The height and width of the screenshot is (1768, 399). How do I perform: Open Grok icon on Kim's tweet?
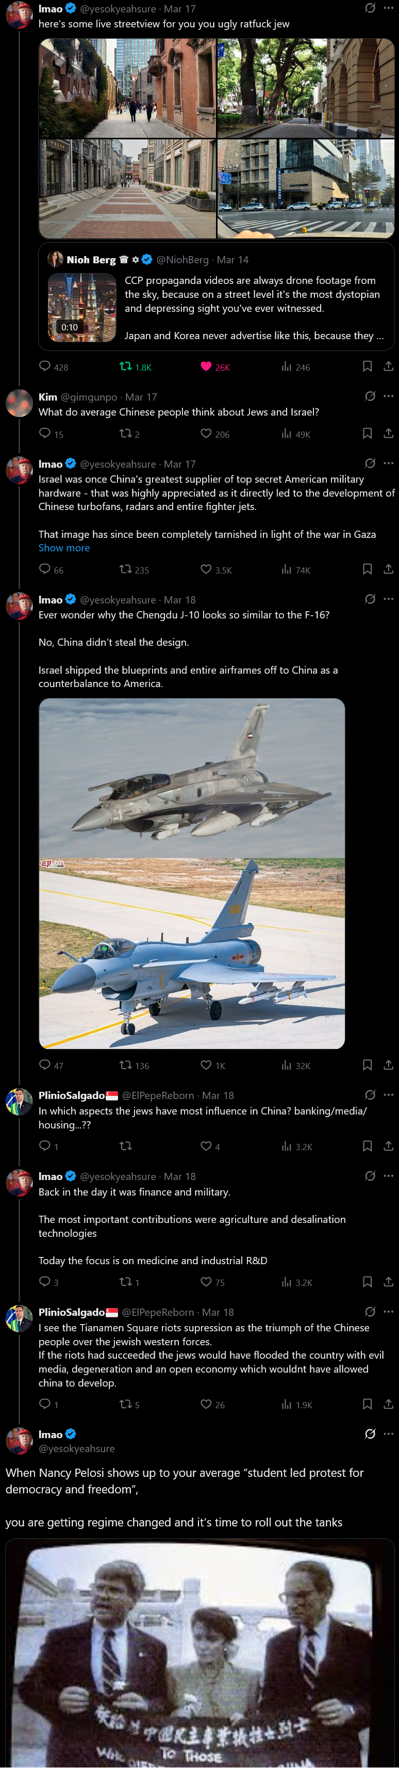tap(370, 396)
